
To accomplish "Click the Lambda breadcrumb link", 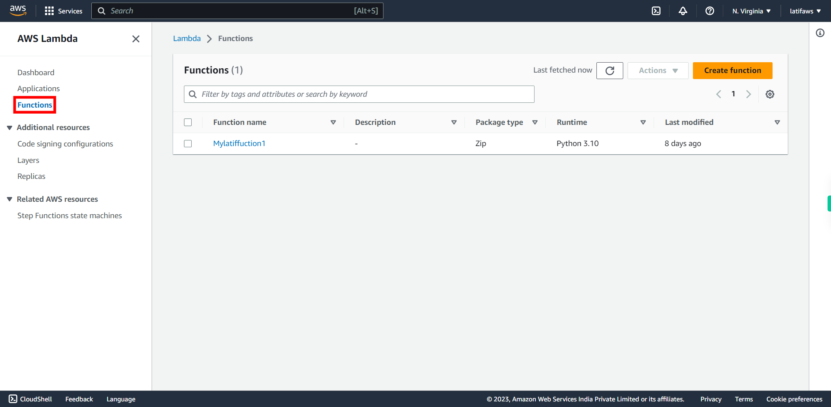I will point(187,38).
